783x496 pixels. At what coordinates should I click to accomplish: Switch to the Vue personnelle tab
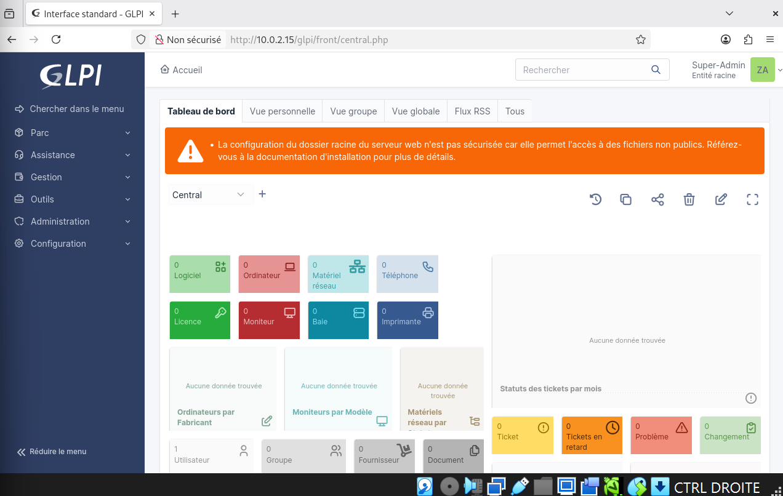click(x=283, y=111)
